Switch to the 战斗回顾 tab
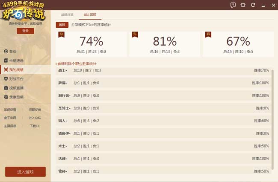The width and height of the screenshot is (278, 182). pos(90,14)
